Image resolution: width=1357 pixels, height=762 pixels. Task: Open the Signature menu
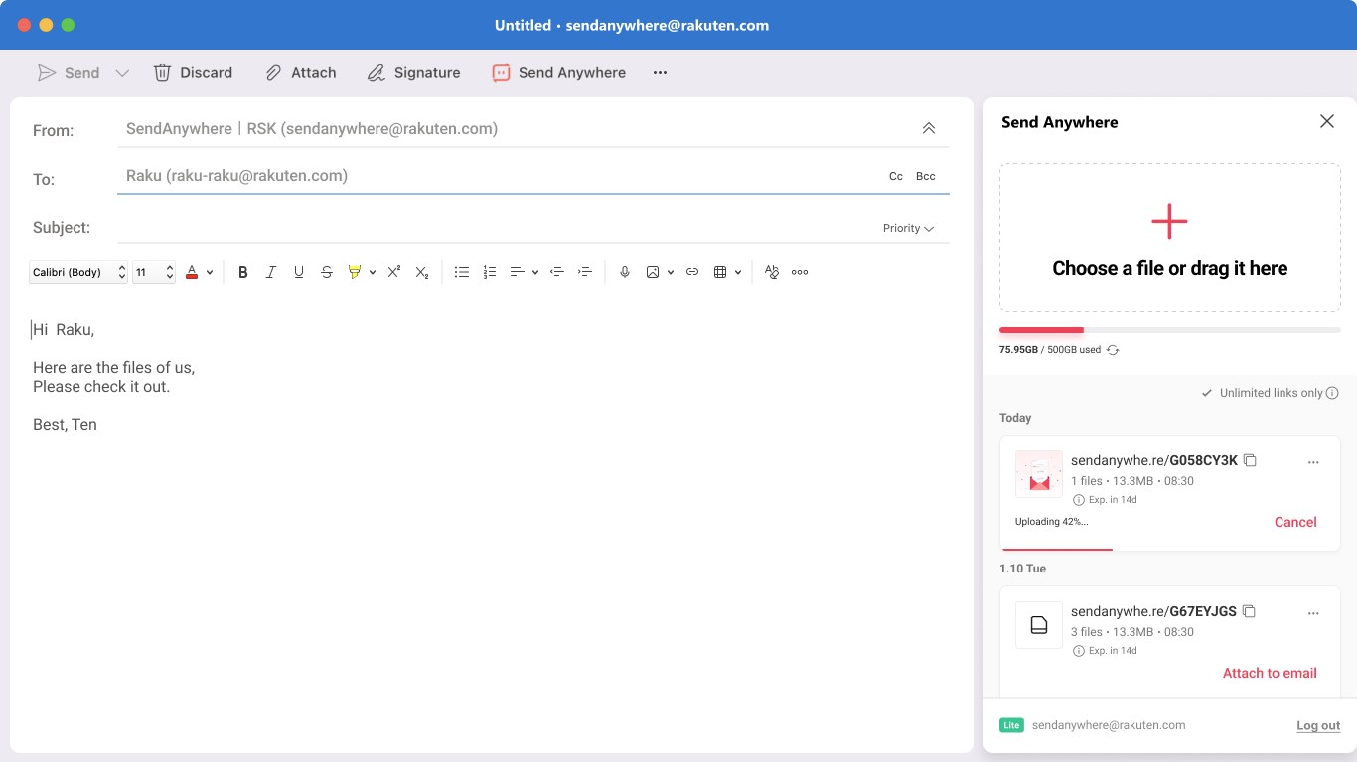click(x=413, y=73)
